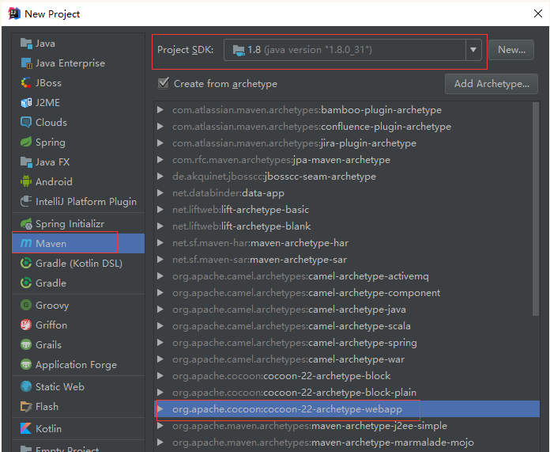Image resolution: width=550 pixels, height=452 pixels.
Task: Expand jpa-maven-archetype entry
Action: click(160, 160)
